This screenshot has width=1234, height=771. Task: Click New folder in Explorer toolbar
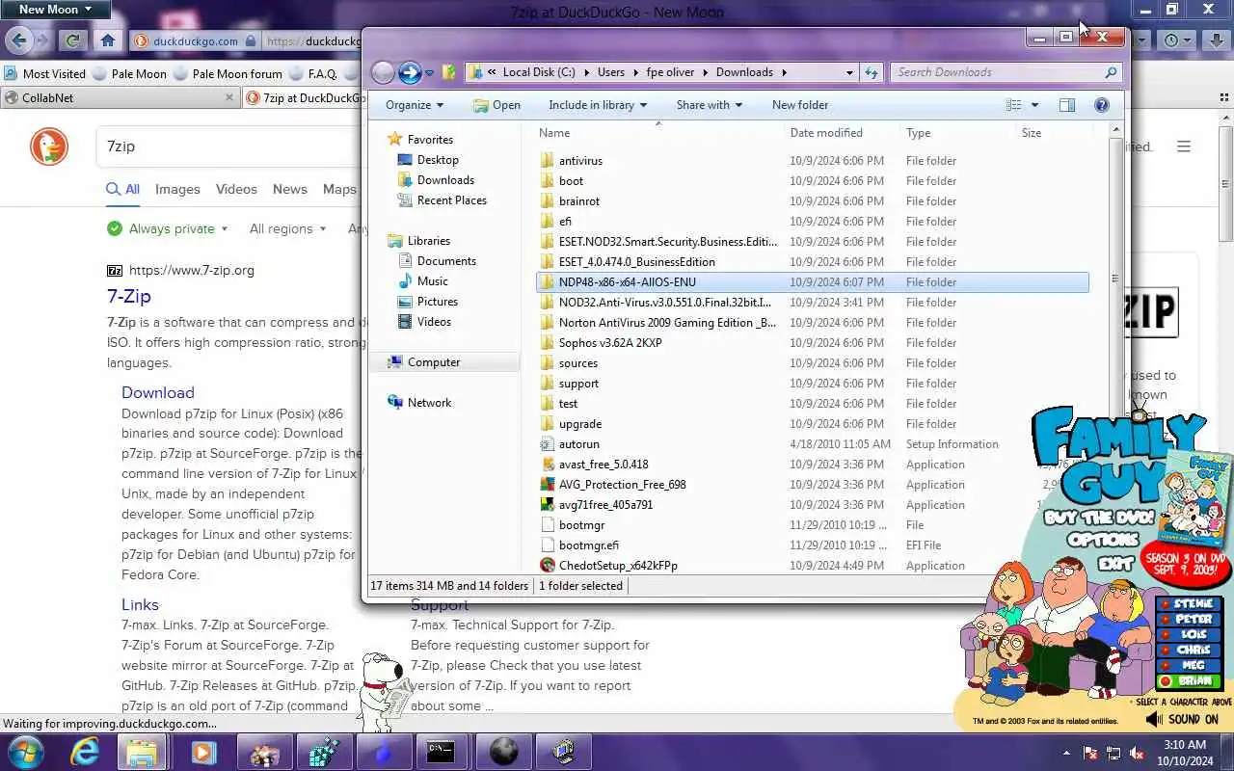tap(800, 105)
